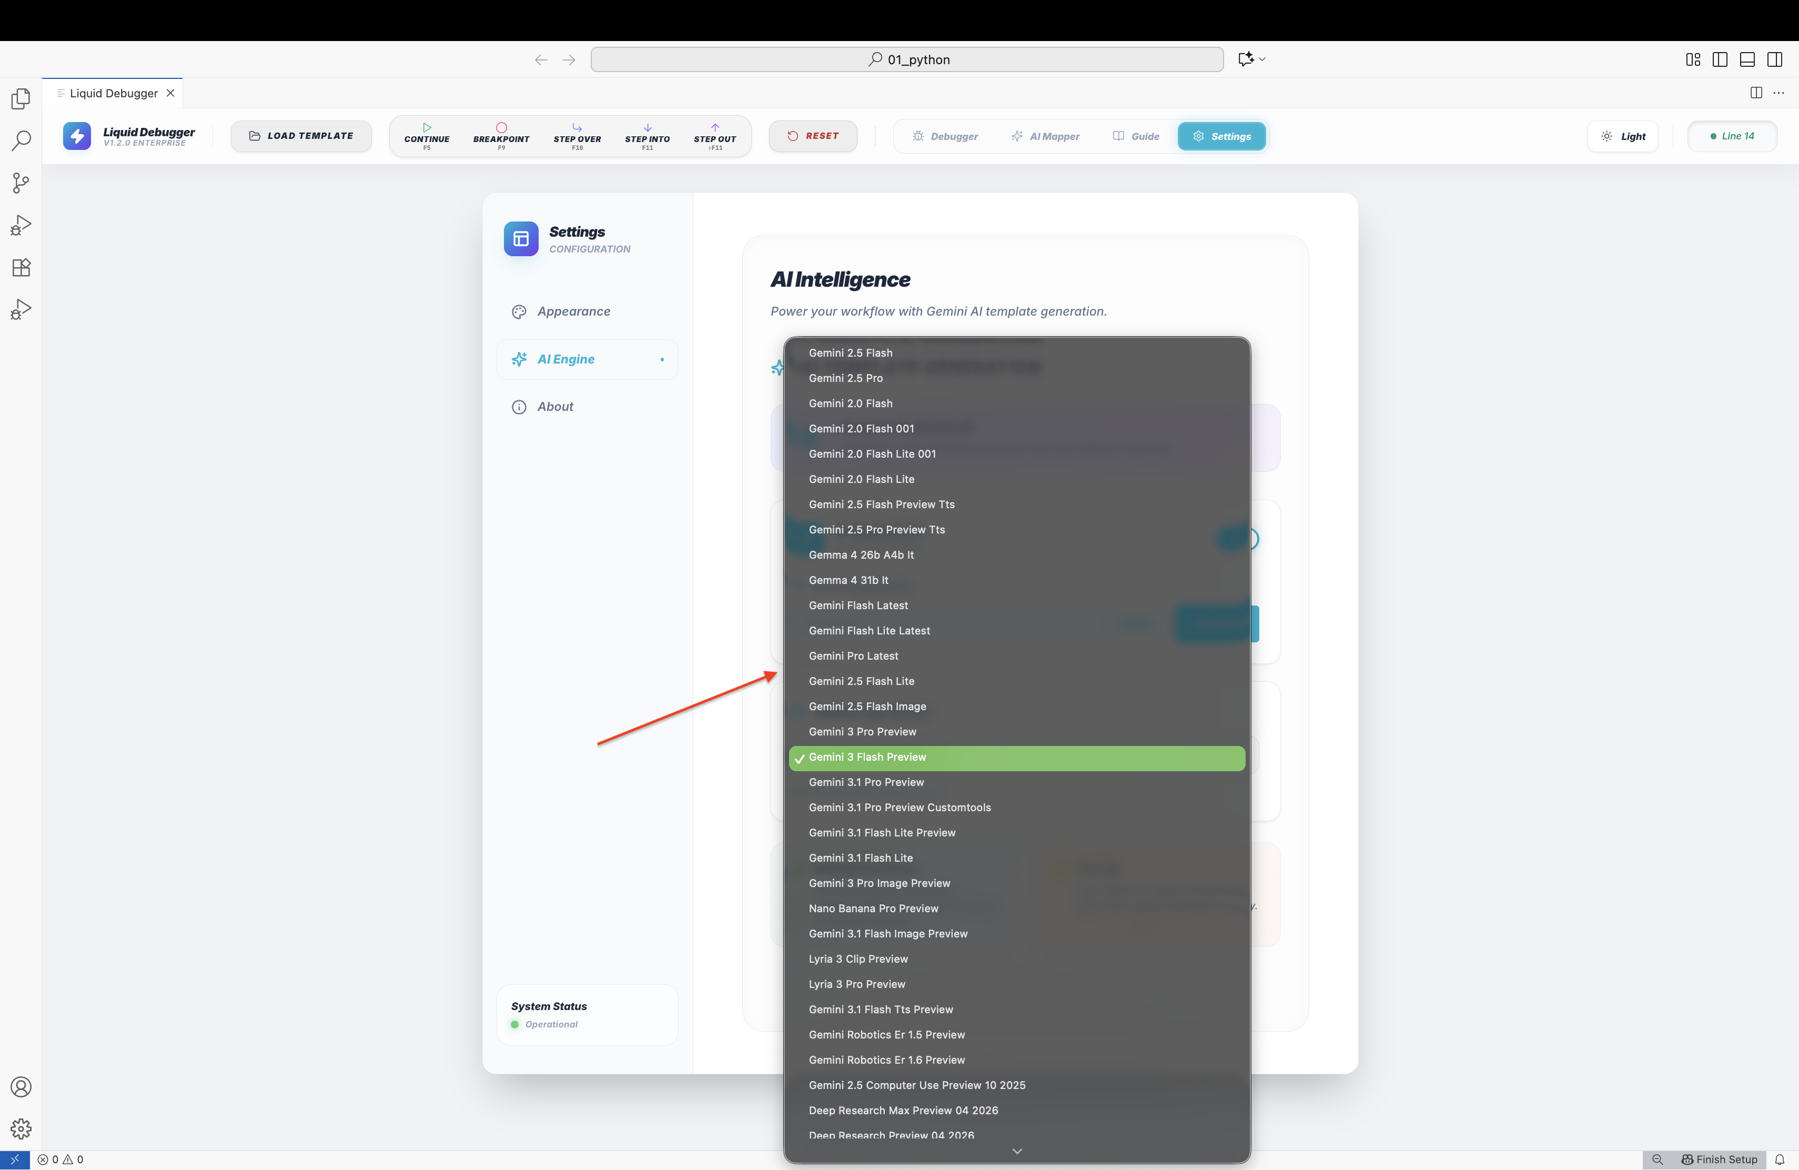The height and width of the screenshot is (1170, 1799).
Task: Click the Load Template button
Action: point(301,136)
